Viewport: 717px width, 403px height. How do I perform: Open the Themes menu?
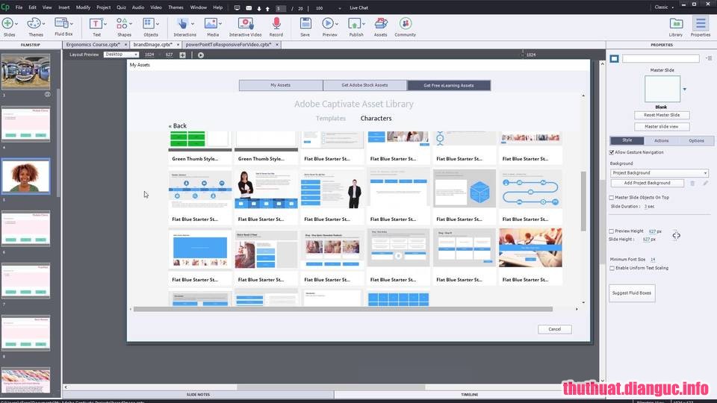pos(176,7)
